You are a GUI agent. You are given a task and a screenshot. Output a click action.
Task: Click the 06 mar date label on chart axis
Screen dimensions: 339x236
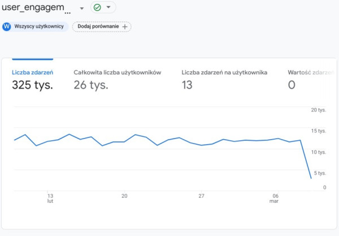click(275, 198)
